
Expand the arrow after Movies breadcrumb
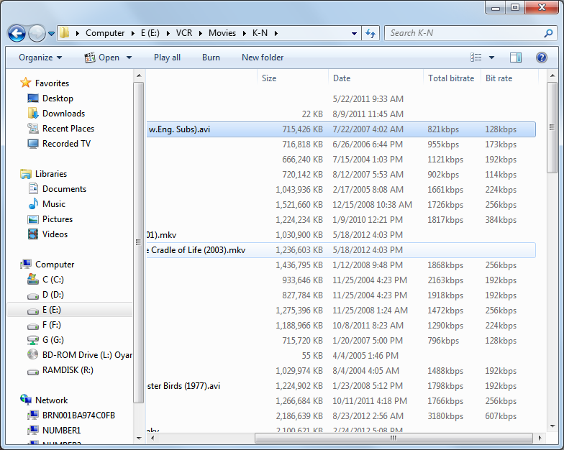point(245,33)
